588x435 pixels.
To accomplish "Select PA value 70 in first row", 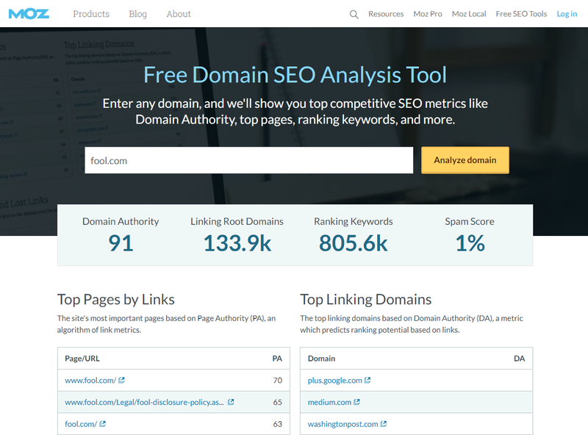I will [x=278, y=380].
